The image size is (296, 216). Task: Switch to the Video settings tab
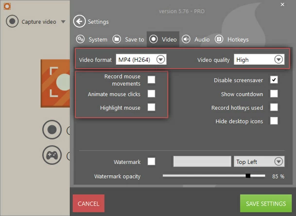point(163,39)
